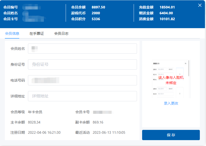
Task: Select the 主卡余额 value 8028.34
Action: pos(34,122)
